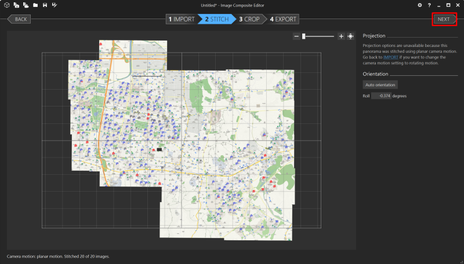The width and height of the screenshot is (464, 264).
Task: Create new panorama from video icon
Action: tap(26, 5)
